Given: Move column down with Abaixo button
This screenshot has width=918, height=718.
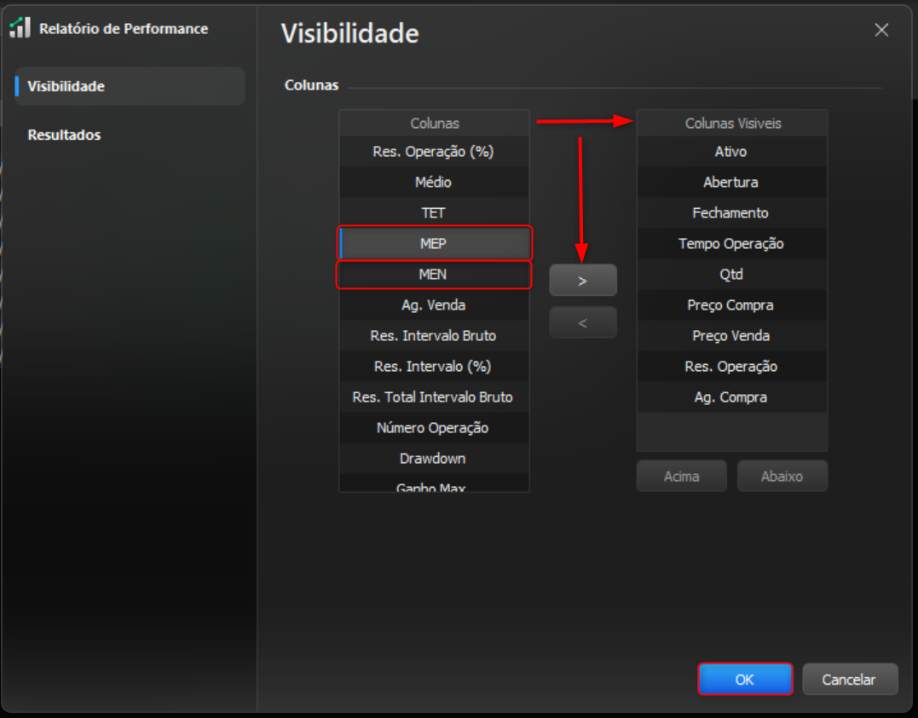Looking at the screenshot, I should click(x=782, y=476).
